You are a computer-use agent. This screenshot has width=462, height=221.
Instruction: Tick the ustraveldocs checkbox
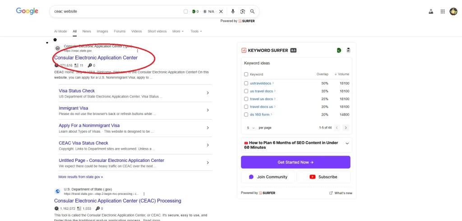246,83
